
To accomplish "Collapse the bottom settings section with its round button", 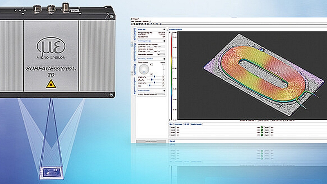I will point(164,90).
